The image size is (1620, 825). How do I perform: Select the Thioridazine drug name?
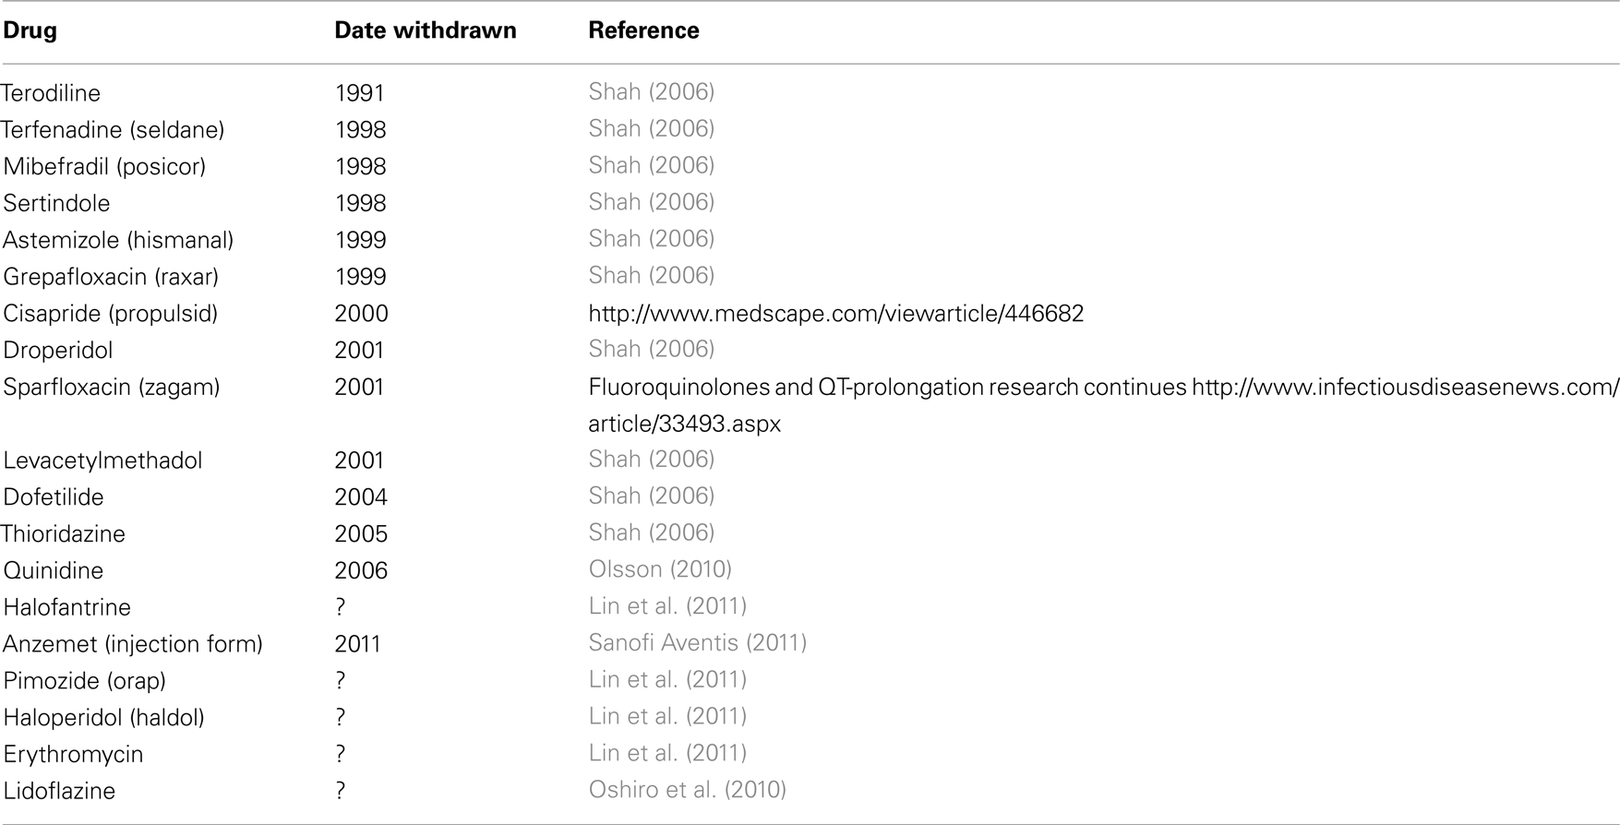point(63,533)
